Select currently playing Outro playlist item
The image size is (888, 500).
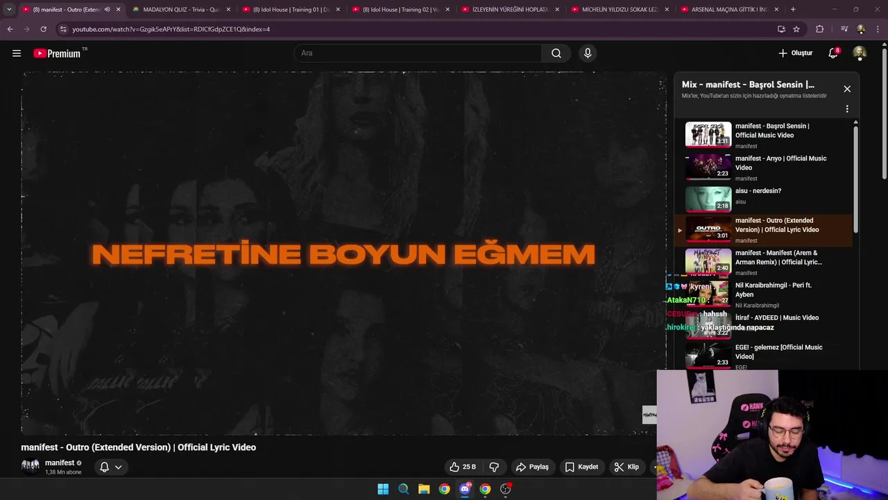pyautogui.click(x=763, y=230)
